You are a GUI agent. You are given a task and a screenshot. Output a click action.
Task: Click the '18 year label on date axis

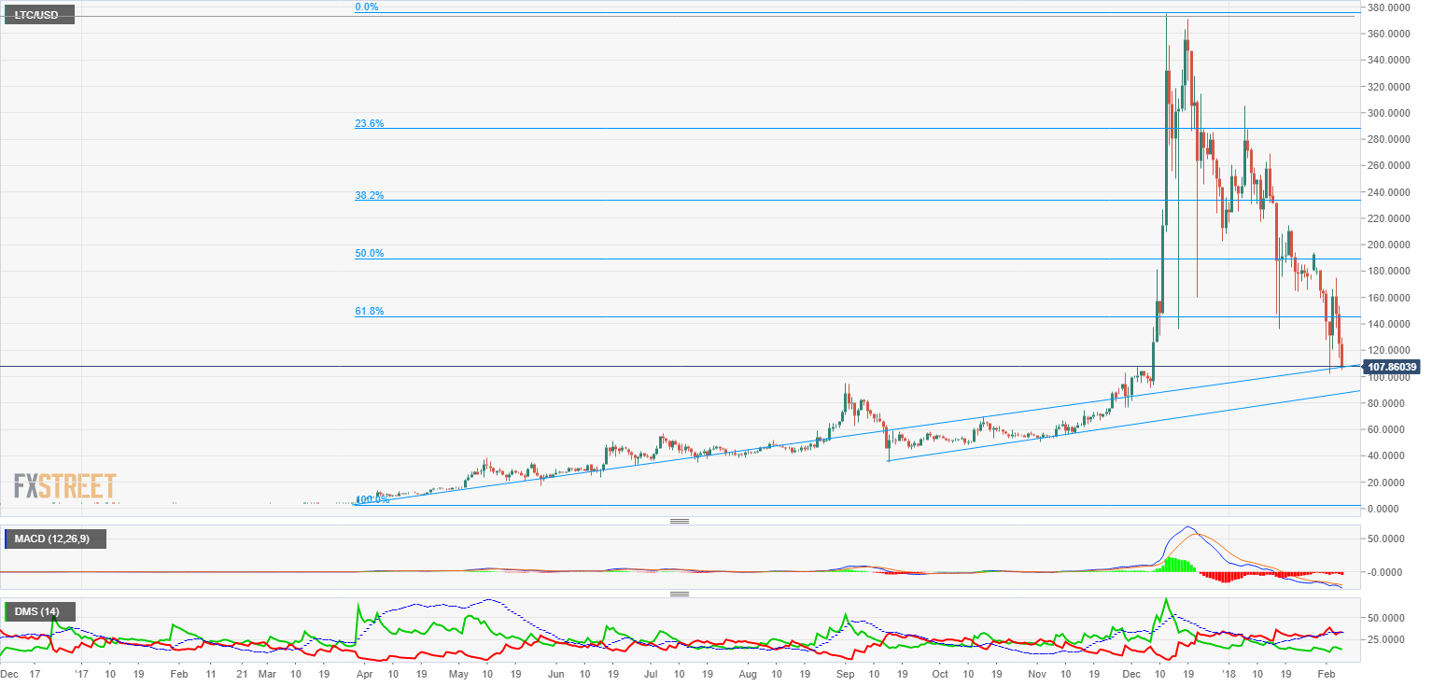(1228, 672)
